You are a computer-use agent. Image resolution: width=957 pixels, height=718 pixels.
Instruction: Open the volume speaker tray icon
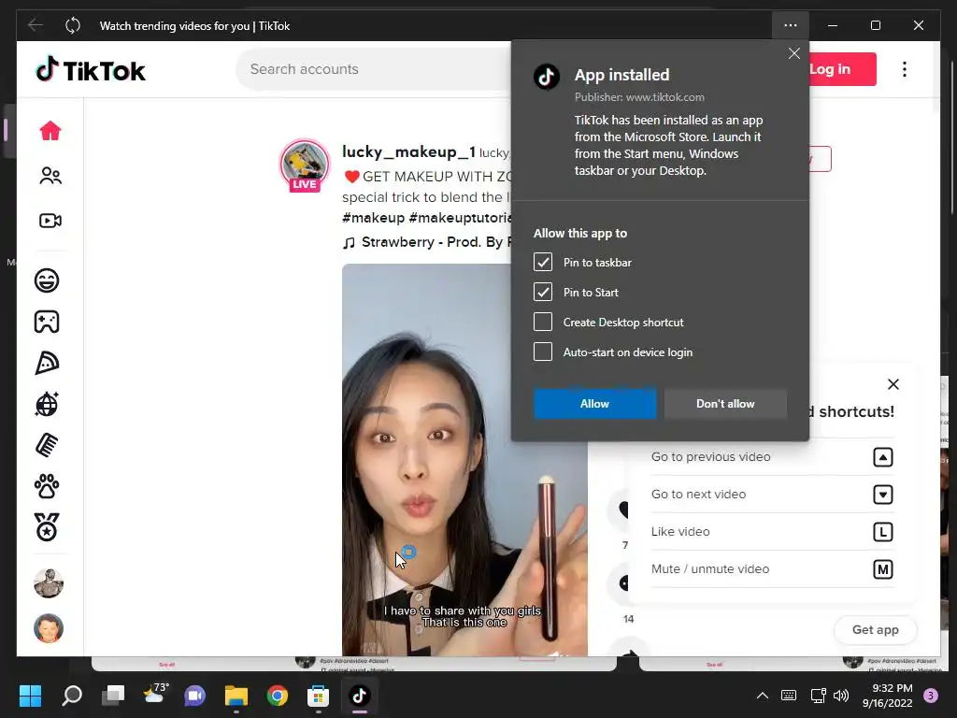click(x=841, y=696)
